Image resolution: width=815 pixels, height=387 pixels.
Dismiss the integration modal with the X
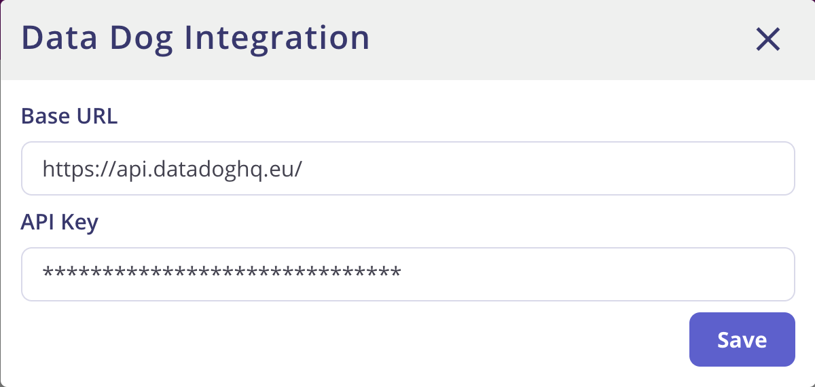coord(768,40)
